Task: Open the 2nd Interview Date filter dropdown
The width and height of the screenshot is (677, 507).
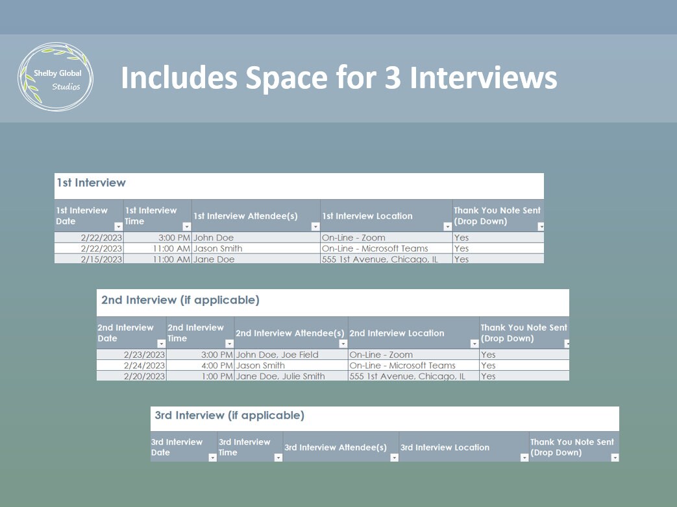Action: (x=161, y=344)
